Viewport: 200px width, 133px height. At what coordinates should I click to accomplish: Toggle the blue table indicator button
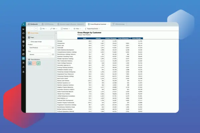(30, 63)
